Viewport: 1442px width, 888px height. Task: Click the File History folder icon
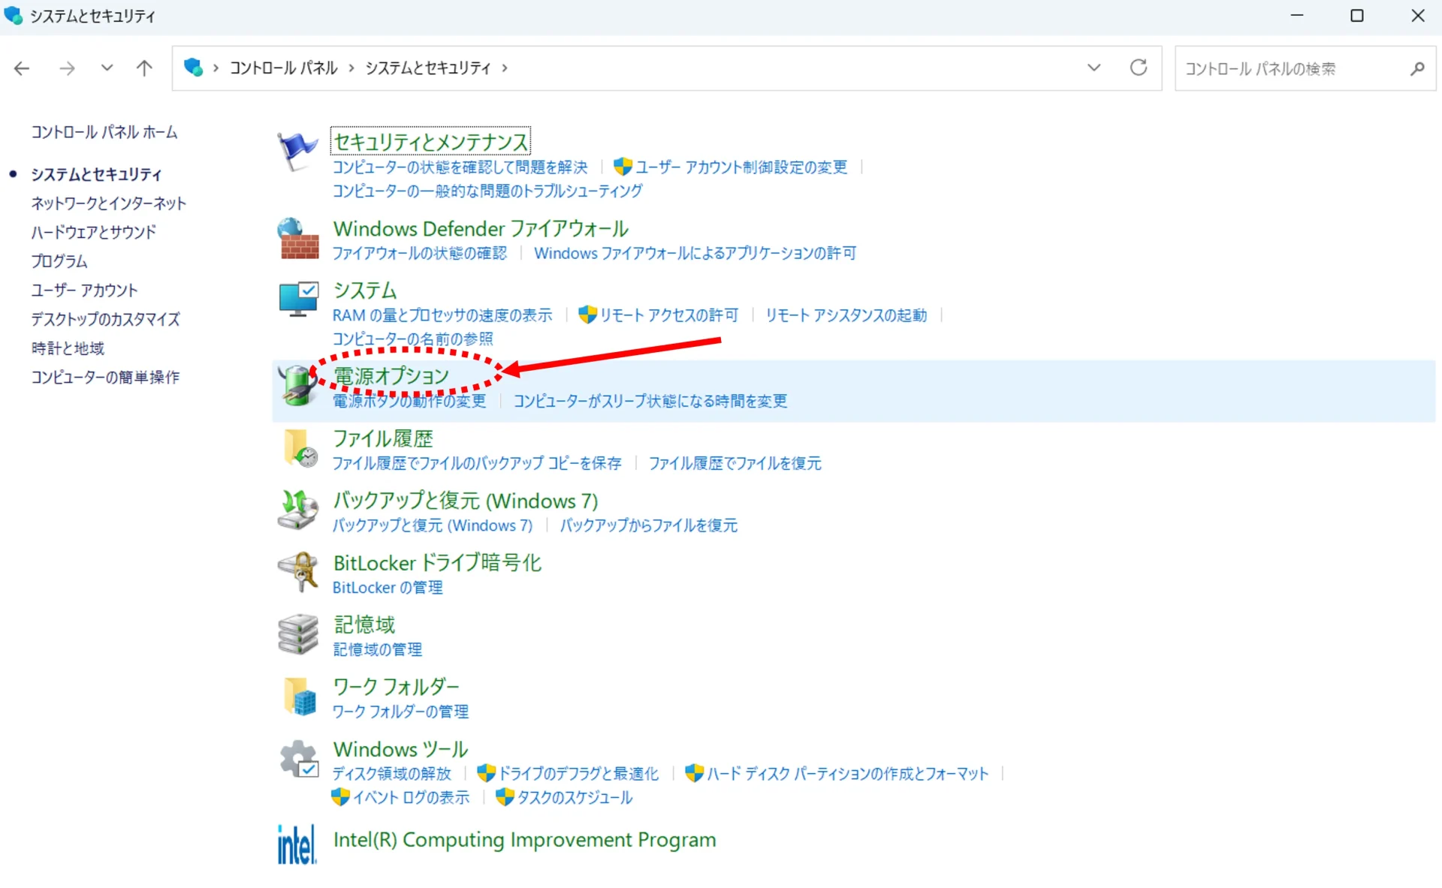coord(300,448)
